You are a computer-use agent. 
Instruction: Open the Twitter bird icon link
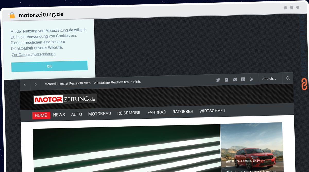218,80
